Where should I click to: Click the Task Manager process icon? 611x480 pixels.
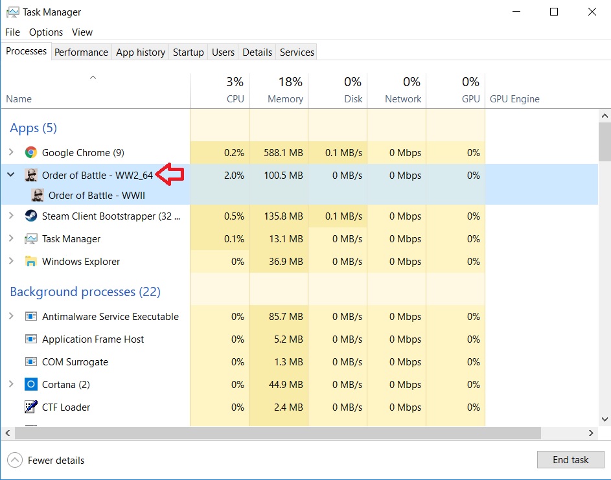[x=30, y=239]
